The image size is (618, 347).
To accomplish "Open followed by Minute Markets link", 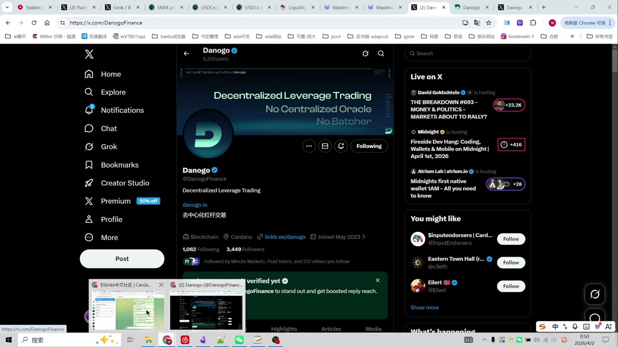I will tap(277, 261).
